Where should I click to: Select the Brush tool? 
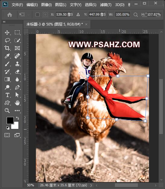tap(7, 64)
